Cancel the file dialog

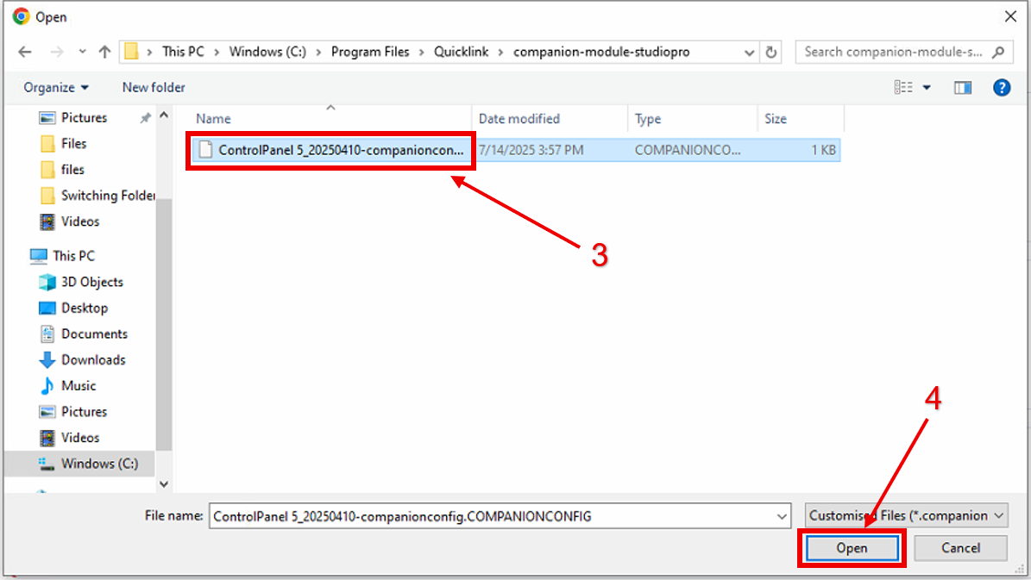pyautogui.click(x=960, y=548)
